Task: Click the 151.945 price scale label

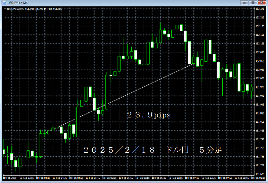Action: (x=260, y=96)
